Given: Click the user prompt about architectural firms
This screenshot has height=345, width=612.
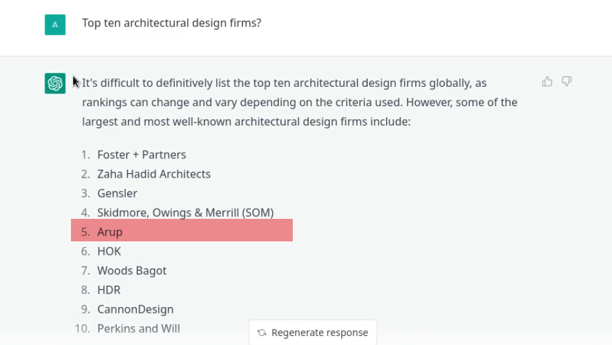Looking at the screenshot, I should [172, 23].
